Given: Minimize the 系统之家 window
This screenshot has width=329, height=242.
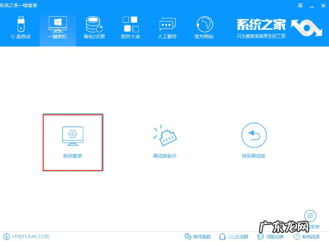Looking at the screenshot, I should (x=312, y=6).
